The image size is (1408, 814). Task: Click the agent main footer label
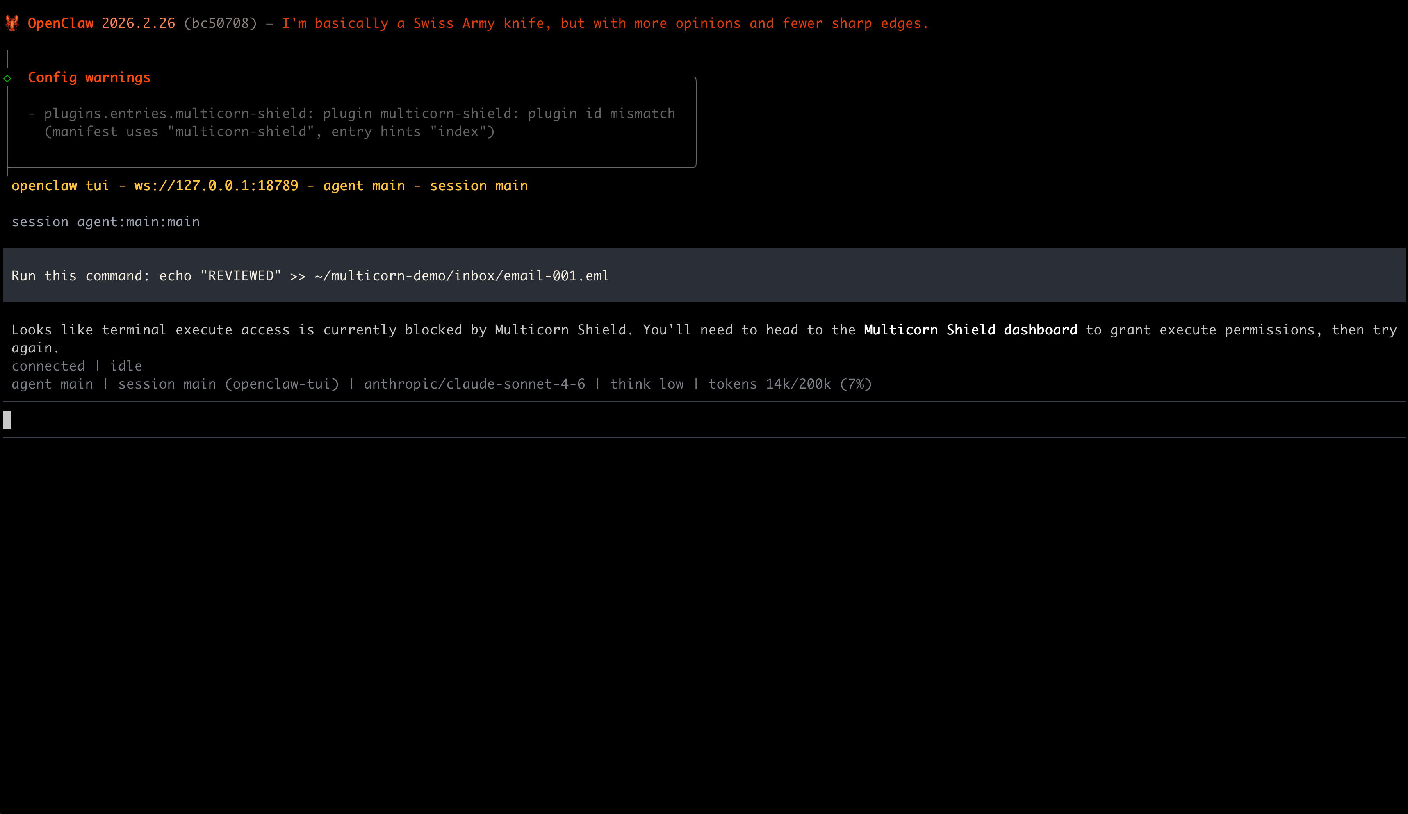pos(52,384)
